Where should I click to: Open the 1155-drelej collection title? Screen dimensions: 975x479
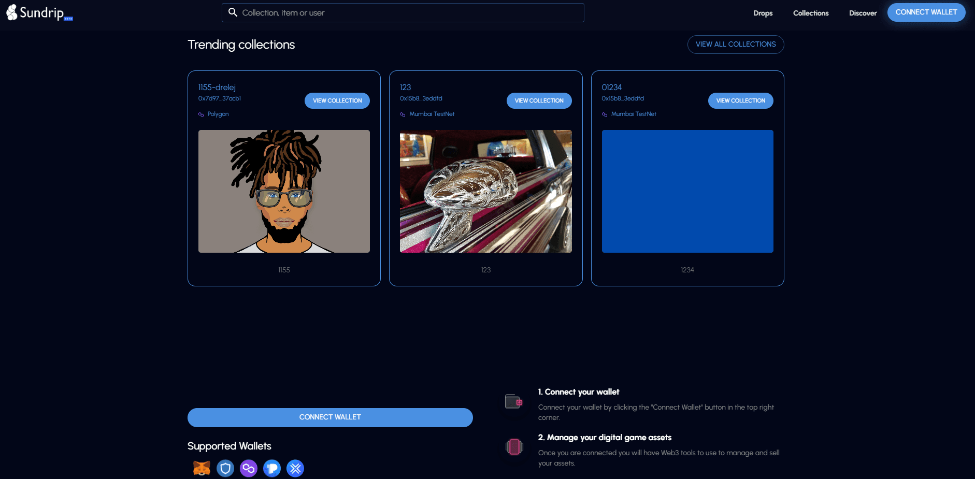(x=217, y=88)
